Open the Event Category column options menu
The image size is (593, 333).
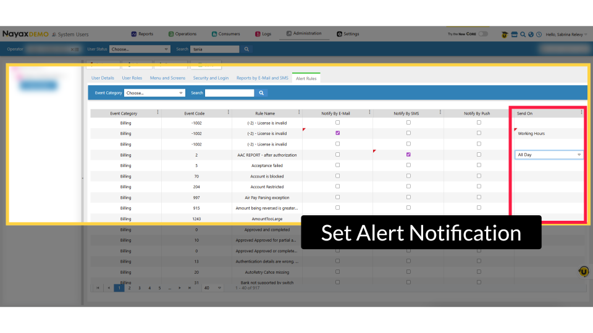[158, 113]
